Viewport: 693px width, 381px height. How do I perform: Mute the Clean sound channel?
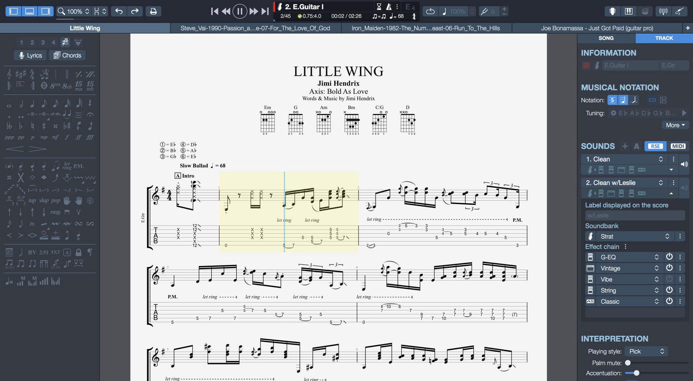[x=684, y=163]
